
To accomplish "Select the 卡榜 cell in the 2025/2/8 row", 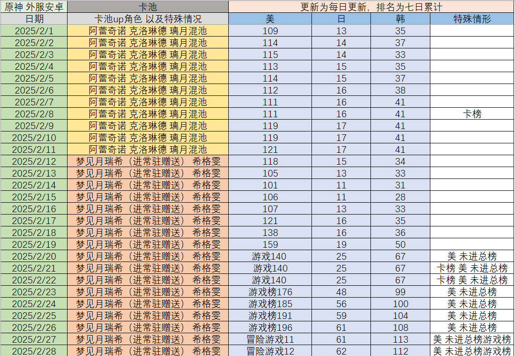I will point(472,114).
